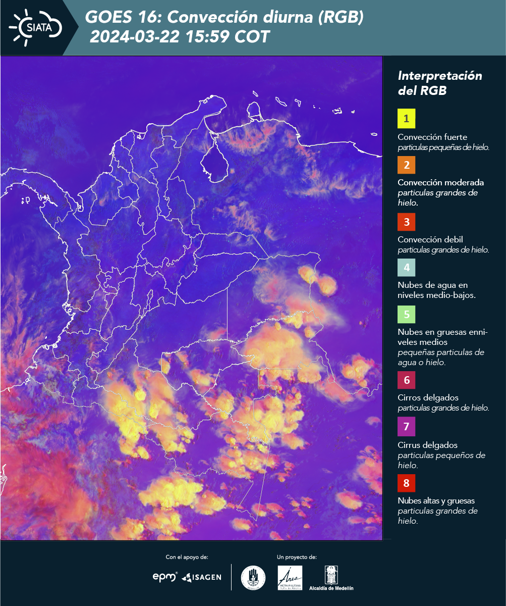Image resolution: width=506 pixels, height=606 pixels.
Task: Click the "Cirrus delgados" legend label
Action: [x=428, y=445]
